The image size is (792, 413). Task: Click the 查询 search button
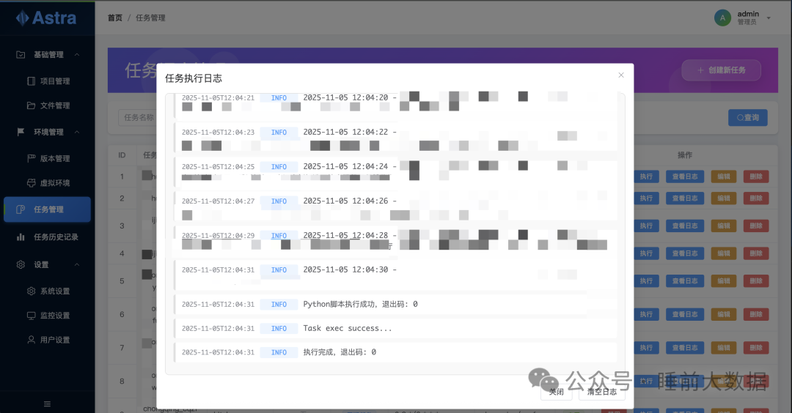tap(747, 117)
